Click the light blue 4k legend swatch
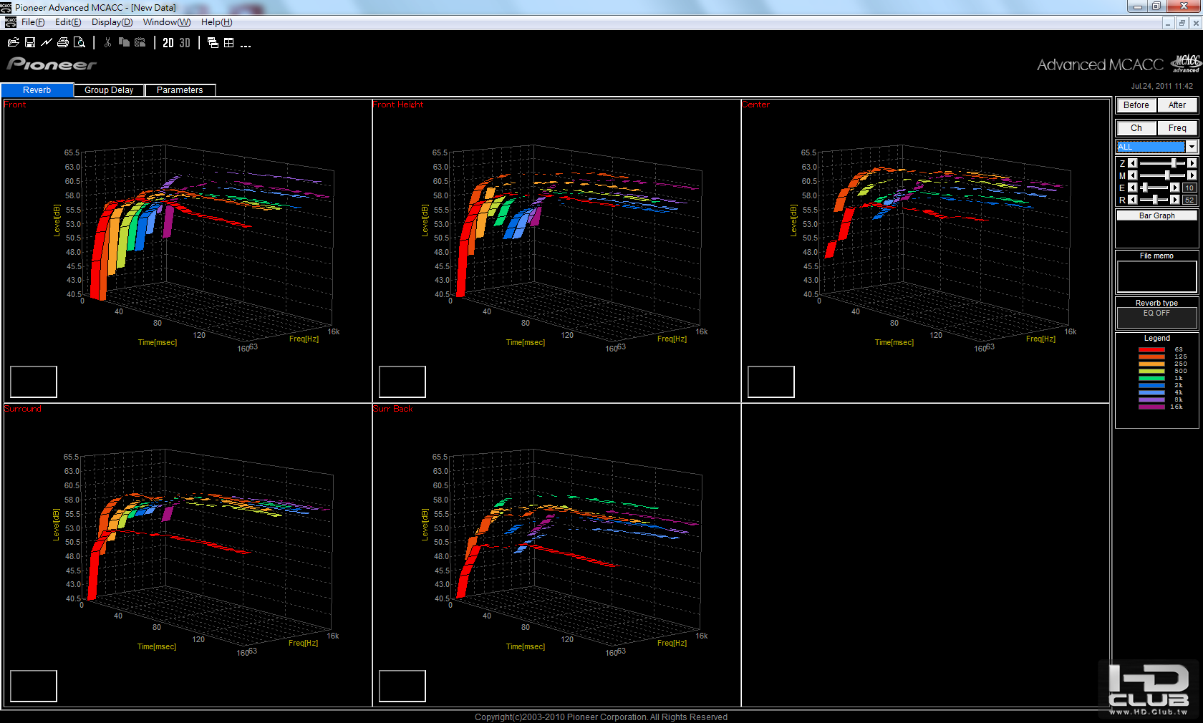The image size is (1203, 723). 1151,392
